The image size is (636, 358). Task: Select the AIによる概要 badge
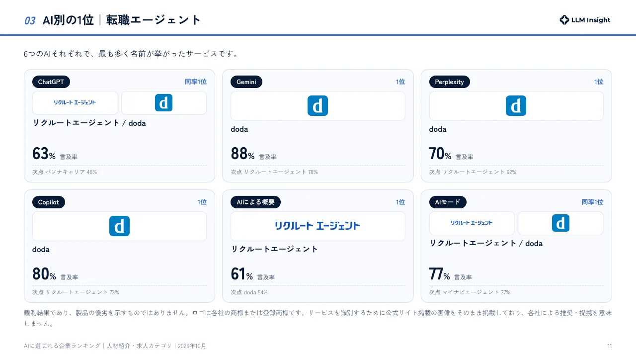point(255,202)
